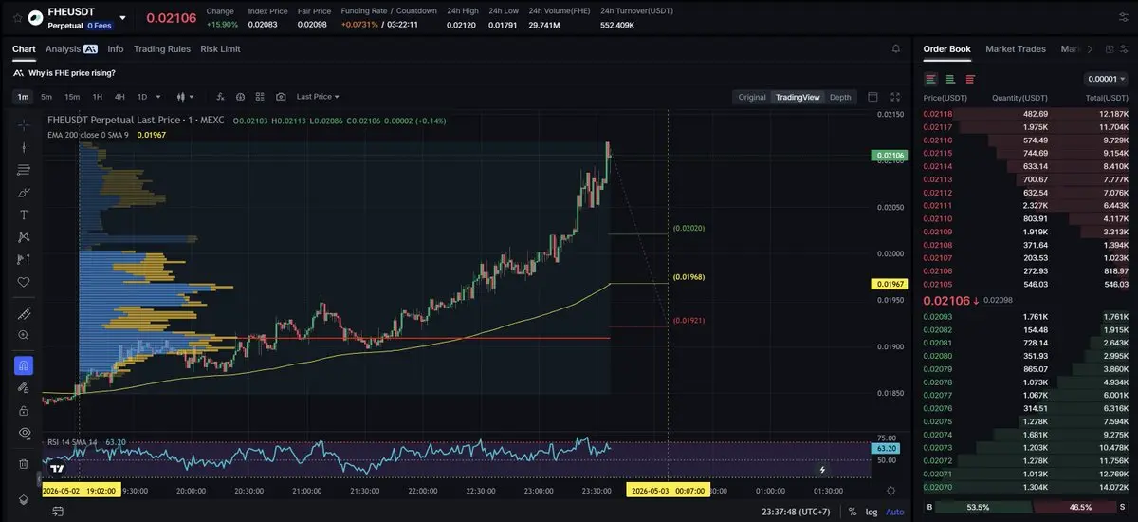Expand more order panel tabs arrow
The height and width of the screenshot is (522, 1138).
click(x=1090, y=49)
